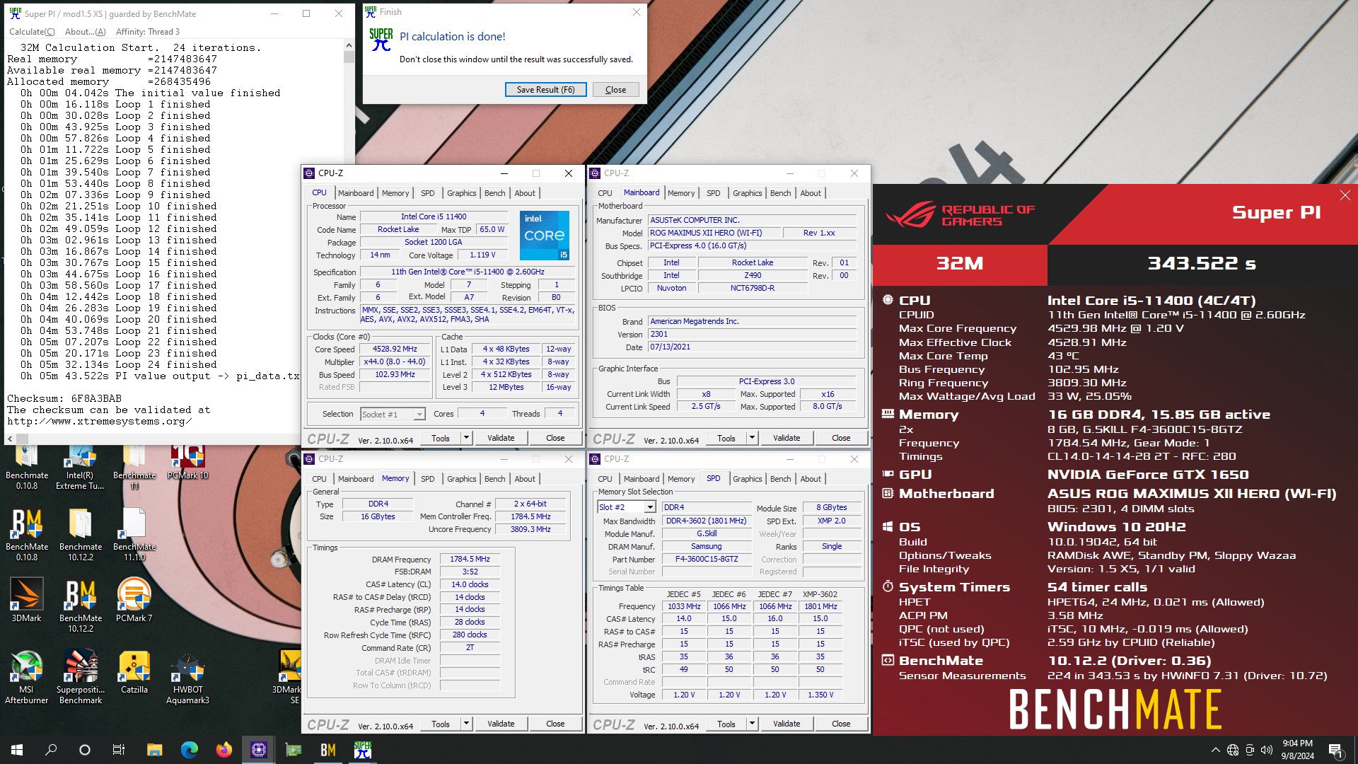Click Tools button in CPU-Z Memory window

441,724
